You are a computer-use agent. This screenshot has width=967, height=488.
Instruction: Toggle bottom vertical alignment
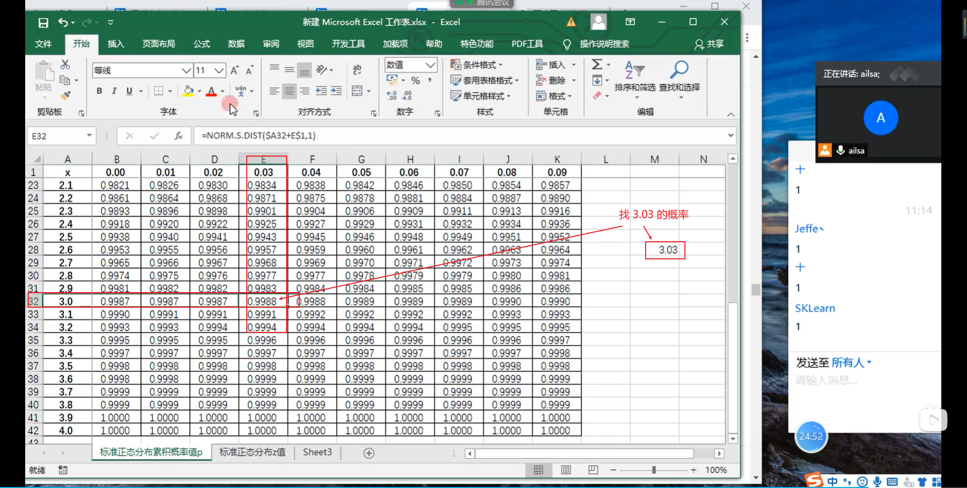(304, 70)
